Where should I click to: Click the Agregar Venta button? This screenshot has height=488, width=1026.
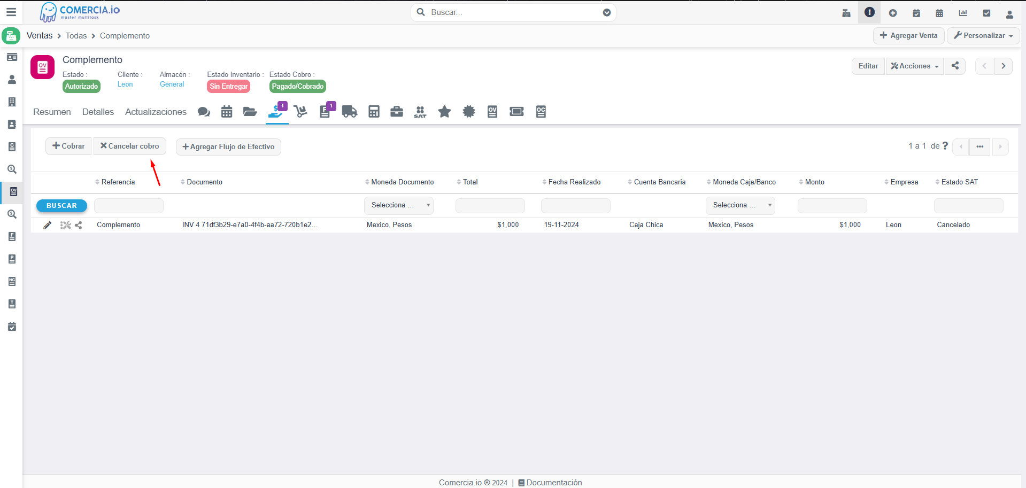[x=909, y=35]
